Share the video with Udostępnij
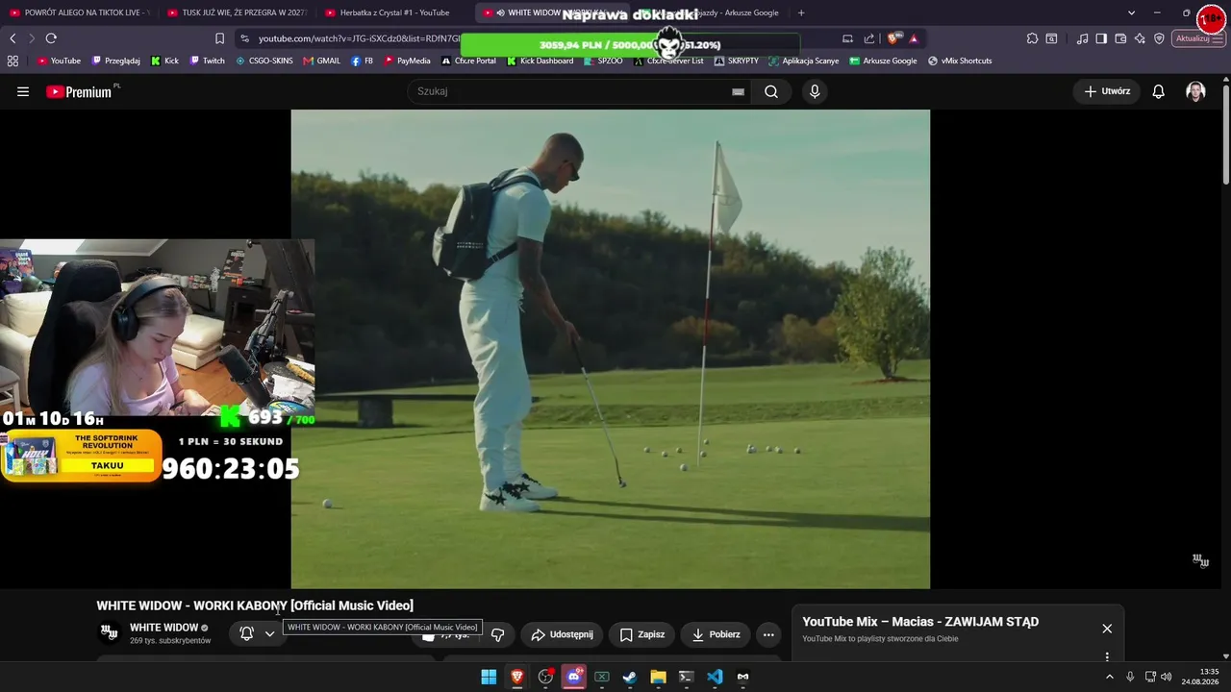The height and width of the screenshot is (692, 1231). [563, 634]
